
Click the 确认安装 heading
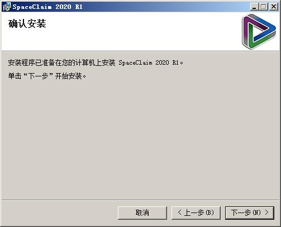click(x=27, y=23)
